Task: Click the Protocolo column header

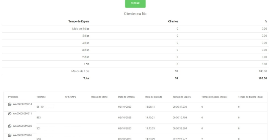Action: pos(13,97)
